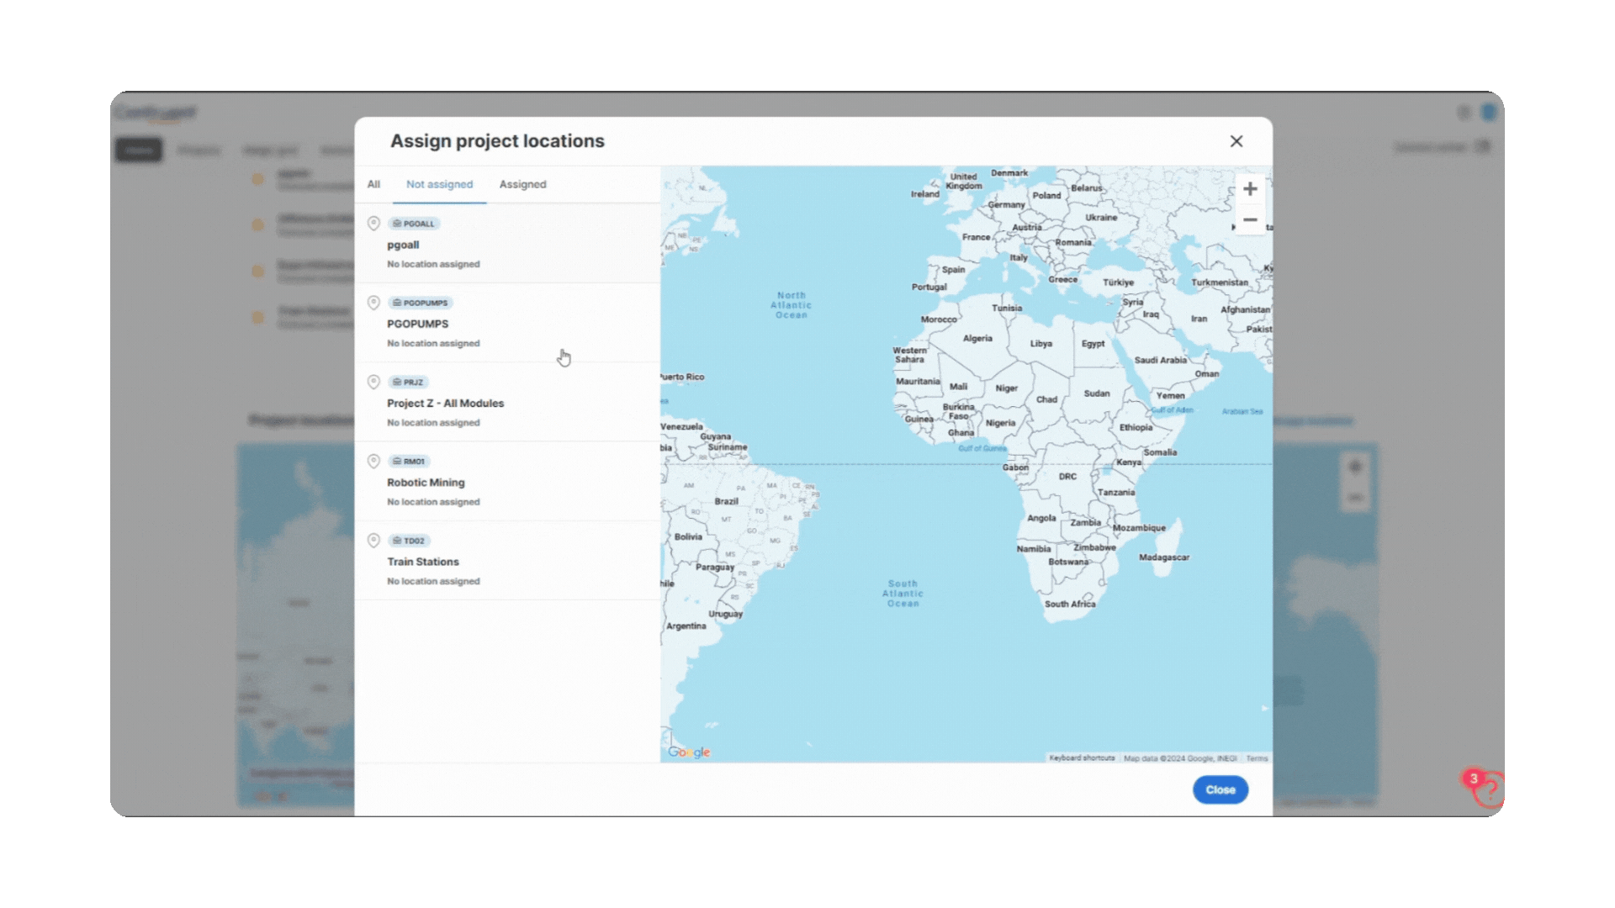Image resolution: width=1615 pixels, height=908 pixels.
Task: Click Brazil on the map
Action: [x=726, y=501]
